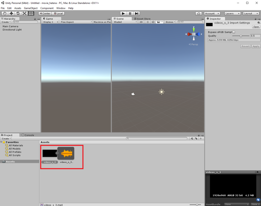Click the Quality value field 0.5
Image resolution: width=261 pixels, height=206 pixels.
click(x=255, y=36)
